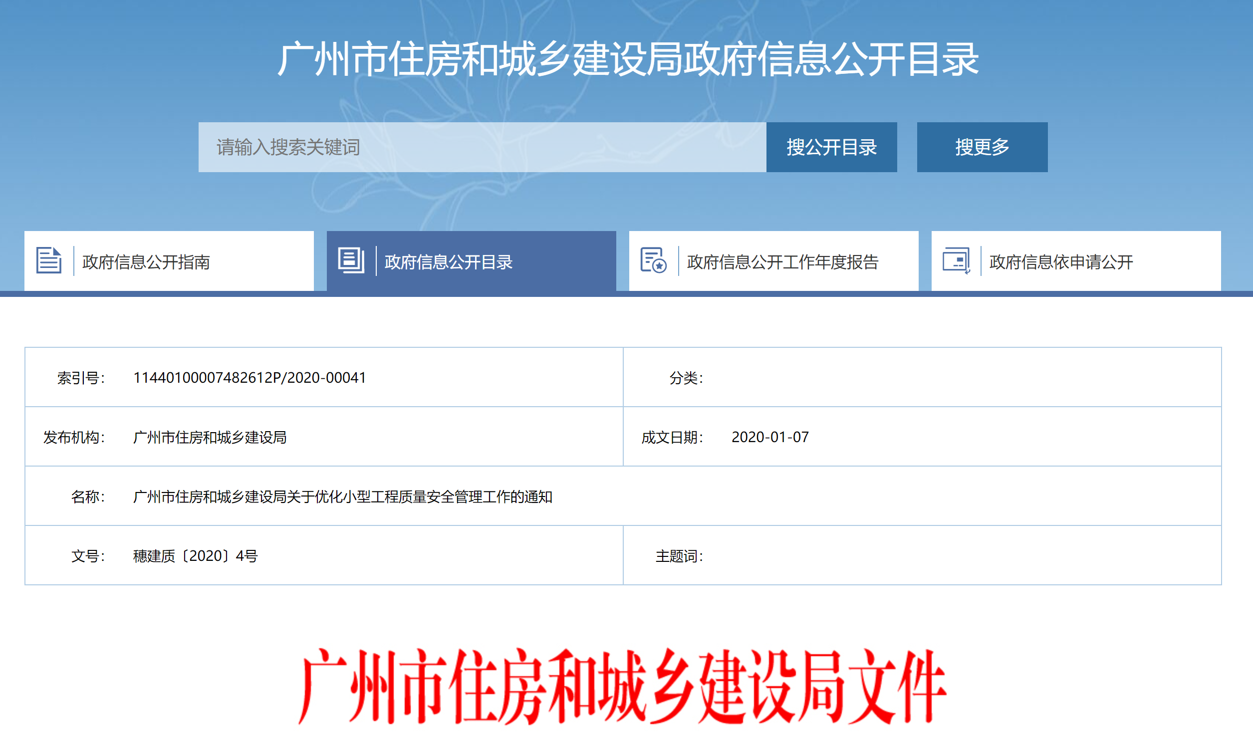
Task: Go to the 政府信息依申请公开 tab
Action: coord(1061,262)
